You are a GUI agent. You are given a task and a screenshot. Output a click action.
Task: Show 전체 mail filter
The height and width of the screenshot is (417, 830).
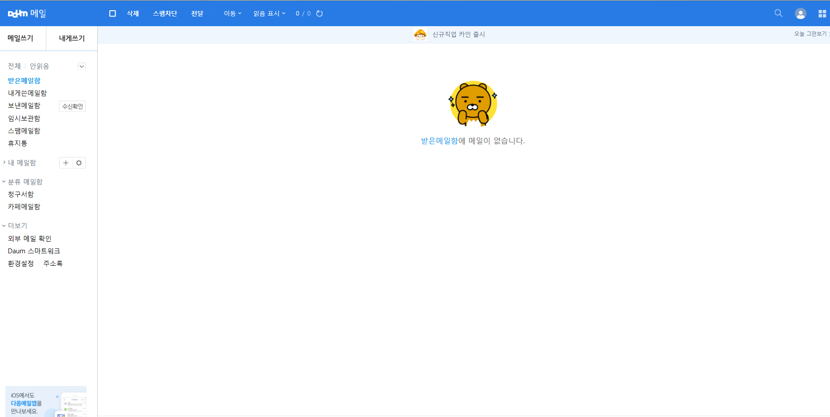[x=14, y=66]
